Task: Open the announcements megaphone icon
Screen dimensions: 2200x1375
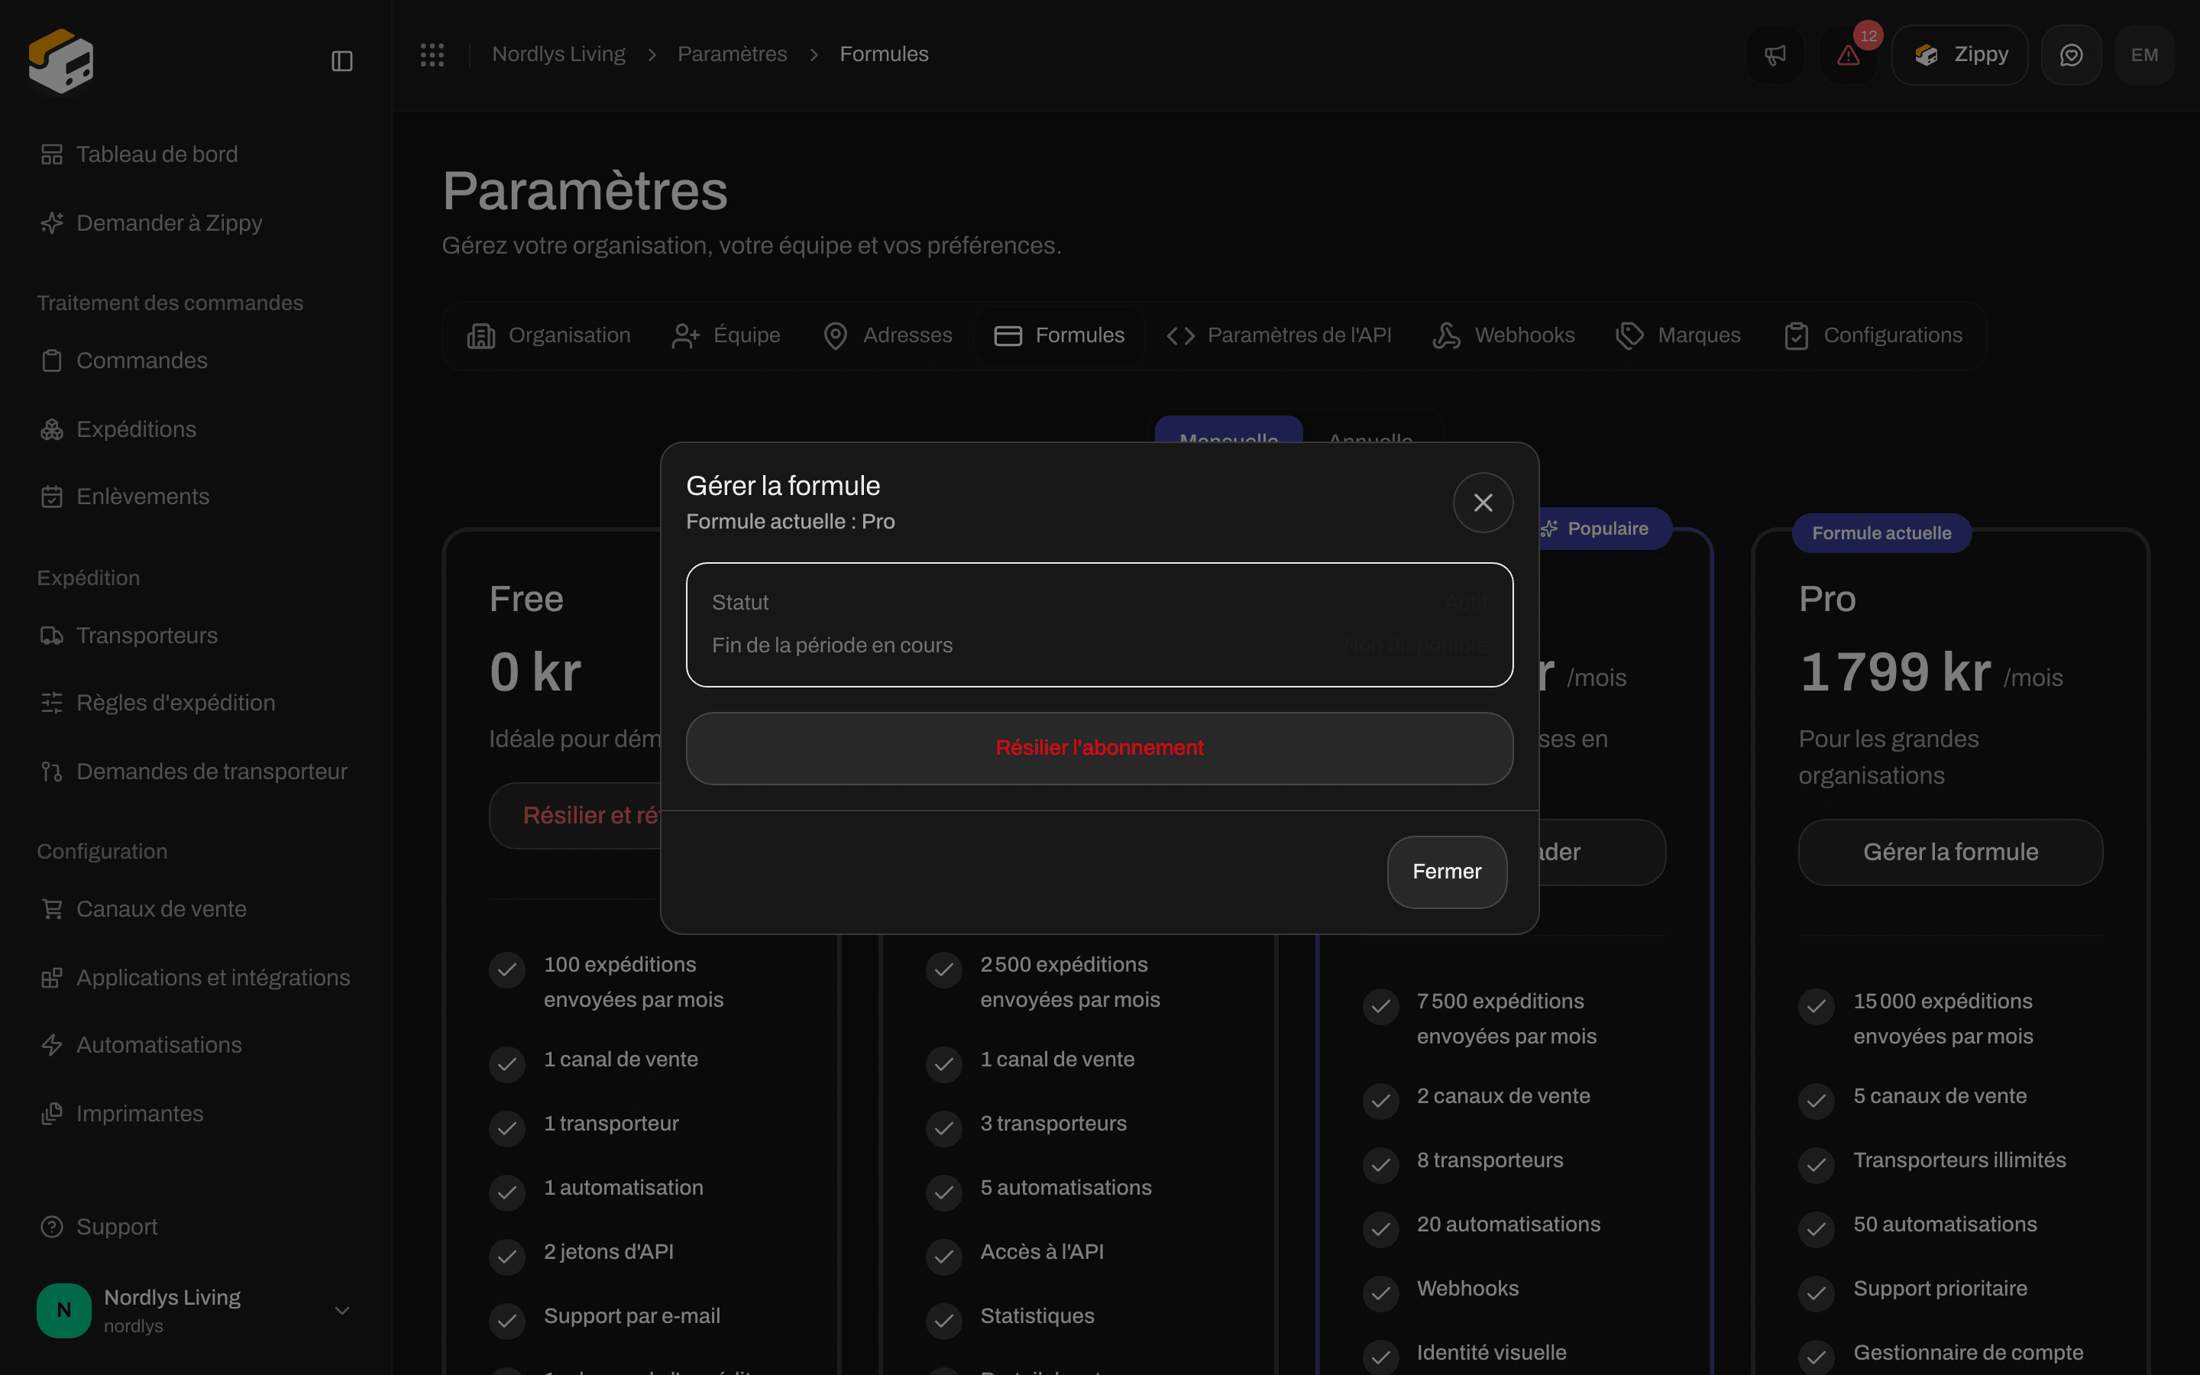Action: coord(1775,54)
